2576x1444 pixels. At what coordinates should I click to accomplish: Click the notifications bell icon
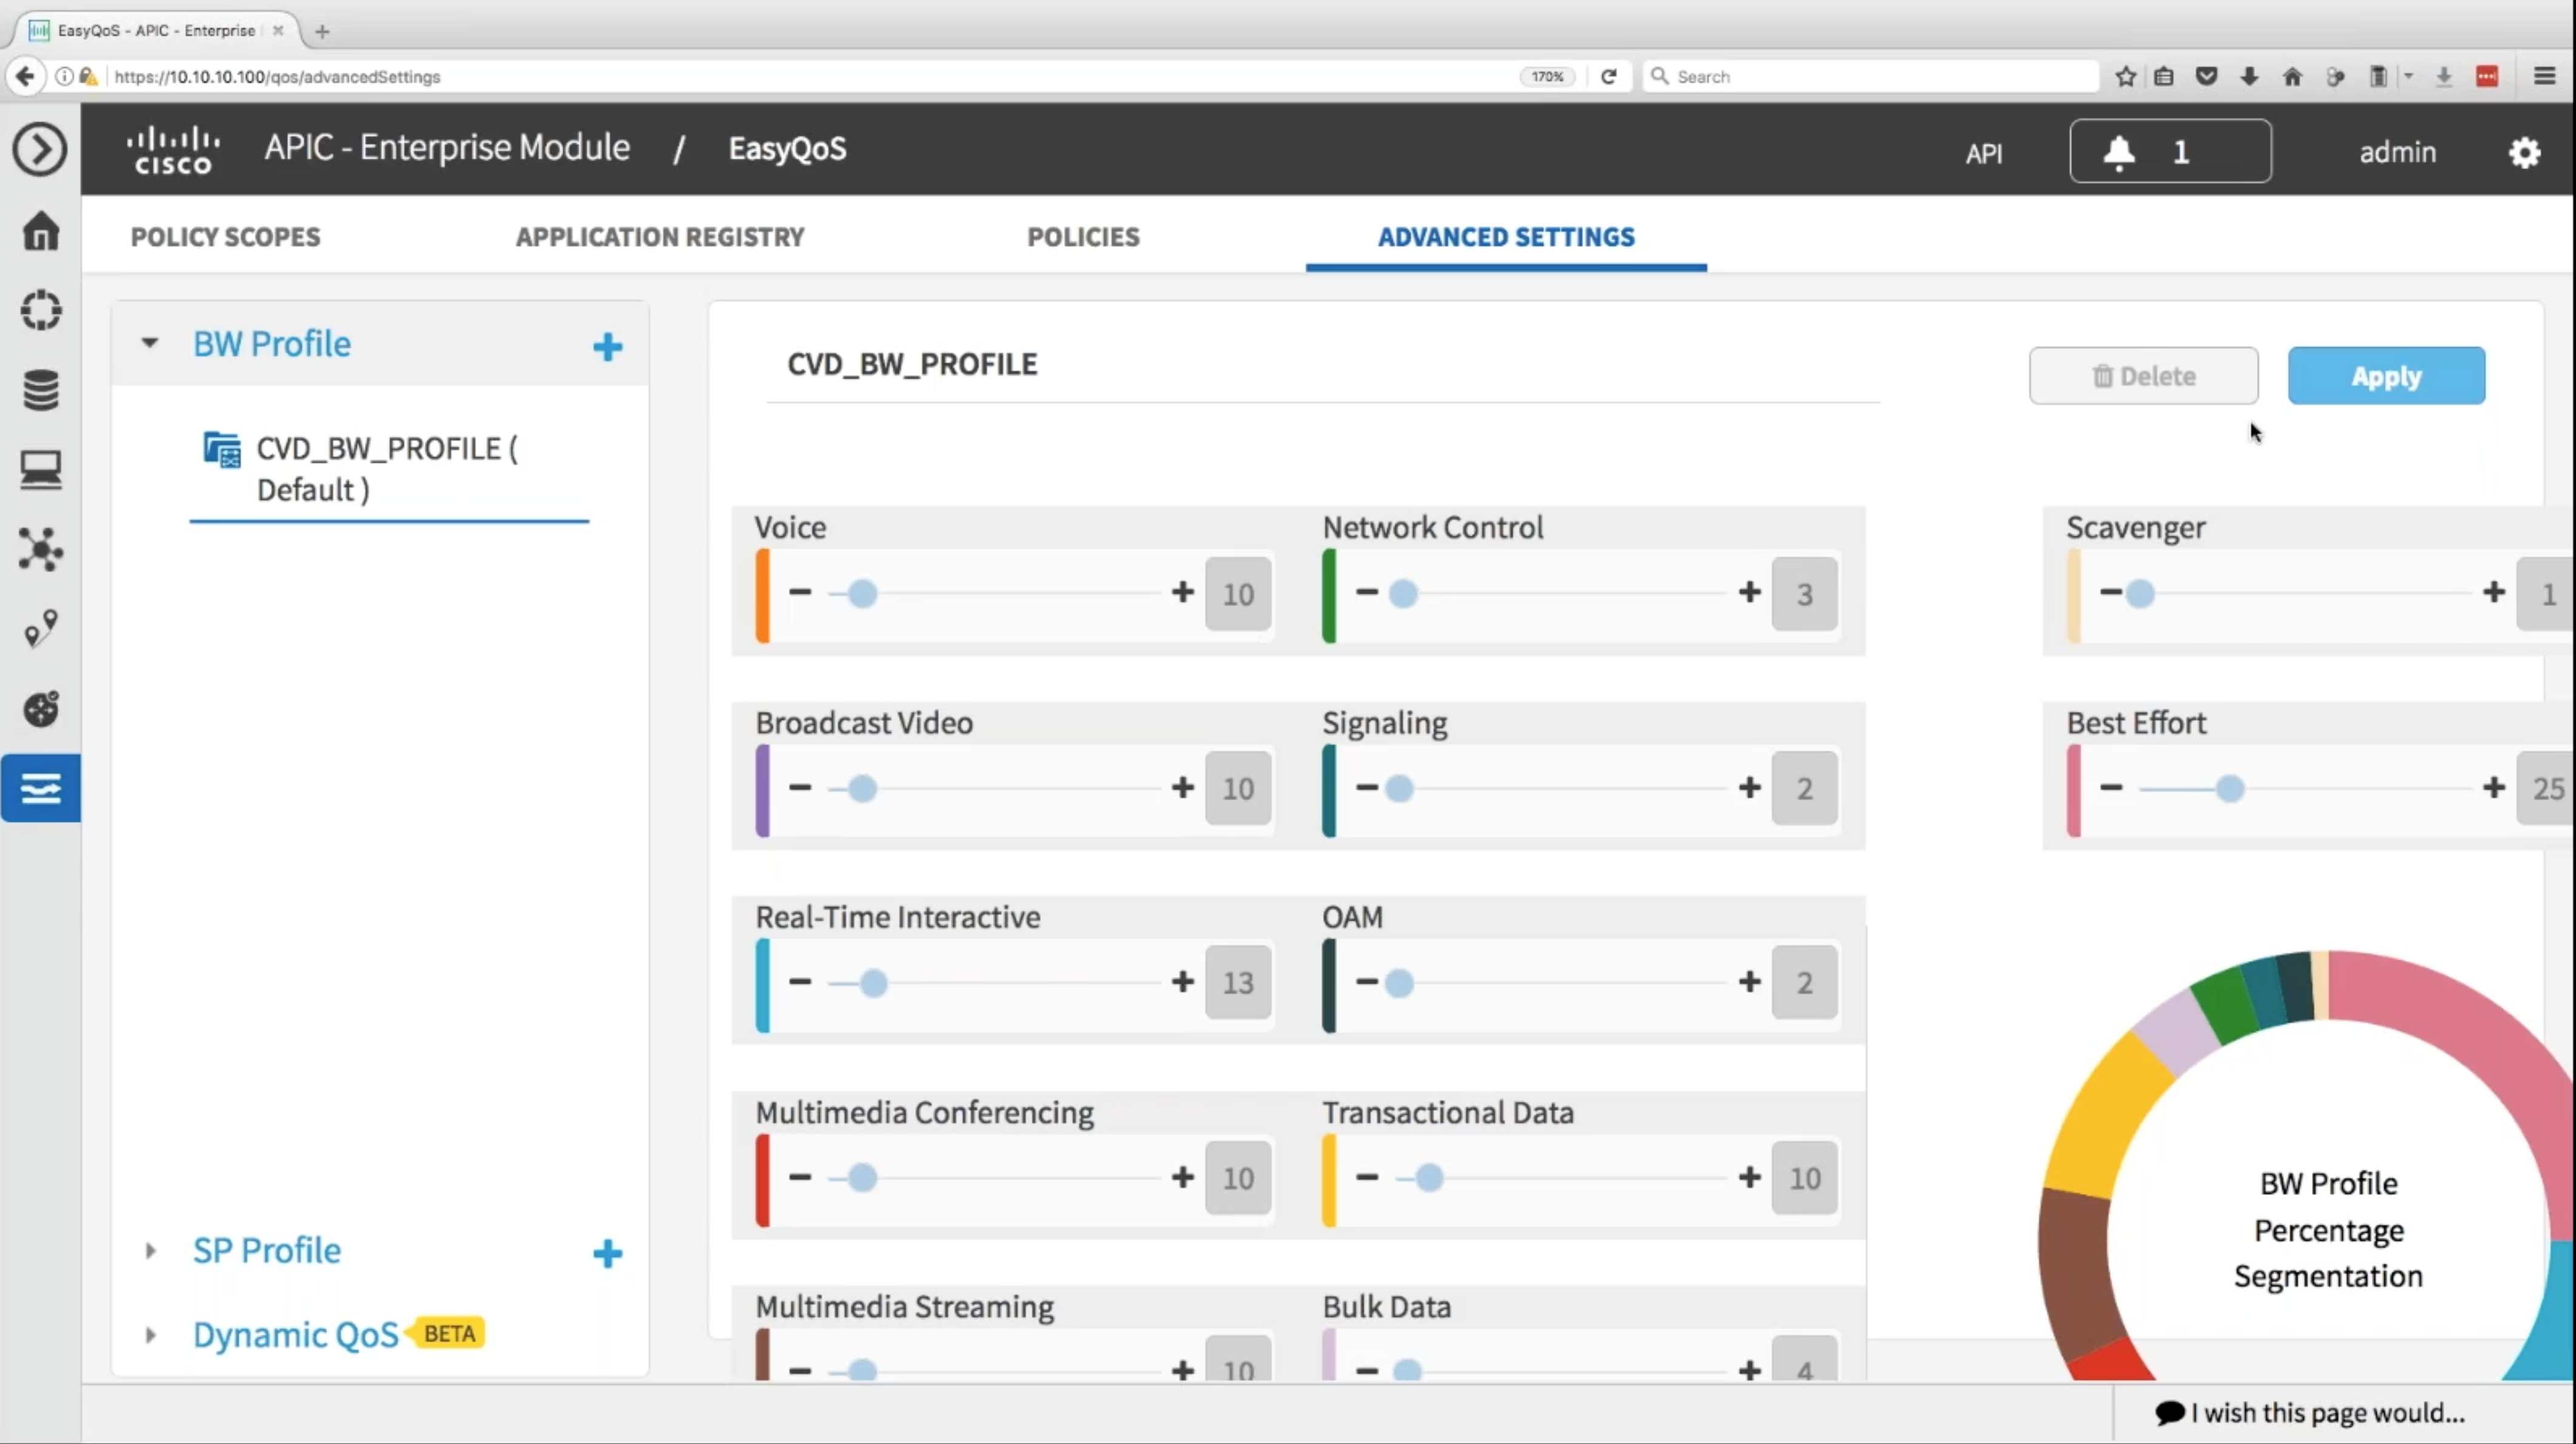pos(2119,152)
